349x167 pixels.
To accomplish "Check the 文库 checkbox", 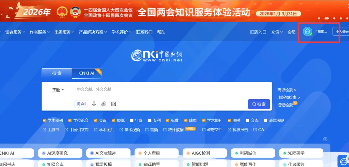I will tap(248, 121).
